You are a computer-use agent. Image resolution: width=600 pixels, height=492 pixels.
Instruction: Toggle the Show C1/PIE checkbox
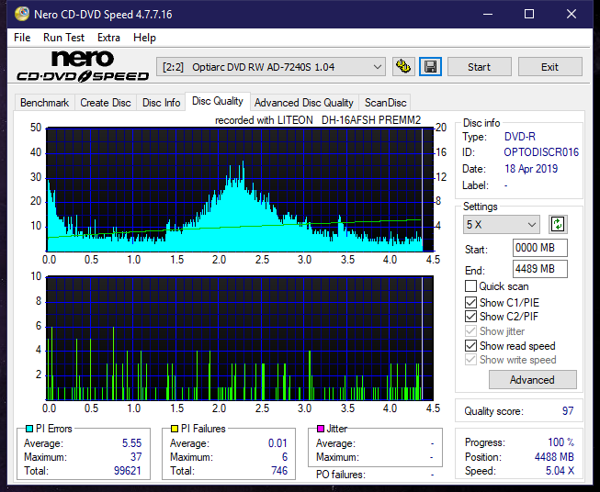point(470,302)
